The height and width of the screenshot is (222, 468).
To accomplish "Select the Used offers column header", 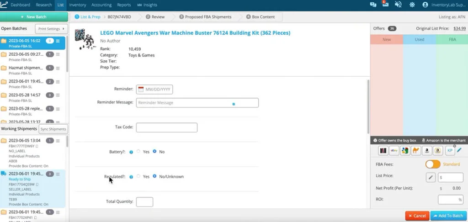I will pos(419,40).
